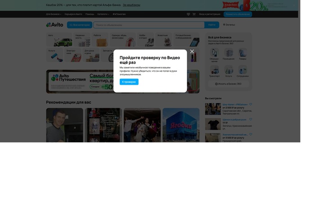Open the 'Помощь' menu item
The image size is (315, 205).
pyautogui.click(x=90, y=14)
